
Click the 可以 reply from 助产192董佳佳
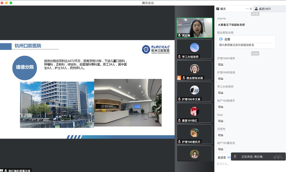point(221,149)
